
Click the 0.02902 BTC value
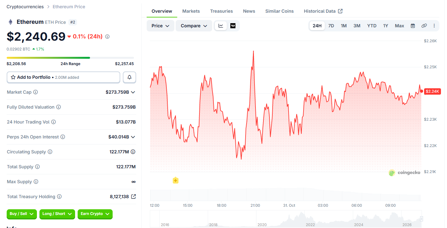[18, 49]
